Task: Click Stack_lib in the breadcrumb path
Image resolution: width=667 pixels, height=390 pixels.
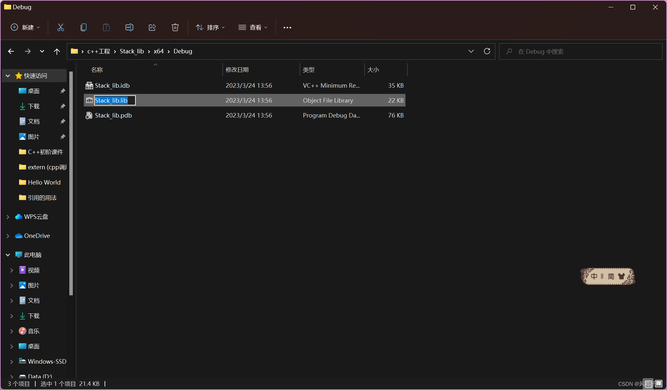Action: point(132,51)
